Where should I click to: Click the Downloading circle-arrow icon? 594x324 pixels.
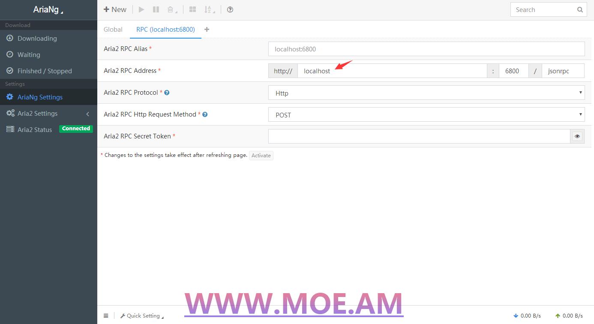coord(9,38)
